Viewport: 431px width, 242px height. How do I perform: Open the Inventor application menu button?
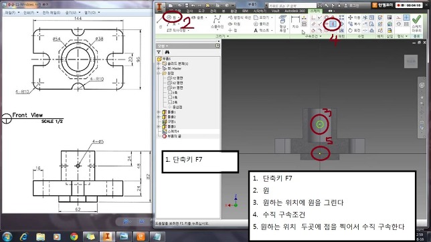coord(160,7)
